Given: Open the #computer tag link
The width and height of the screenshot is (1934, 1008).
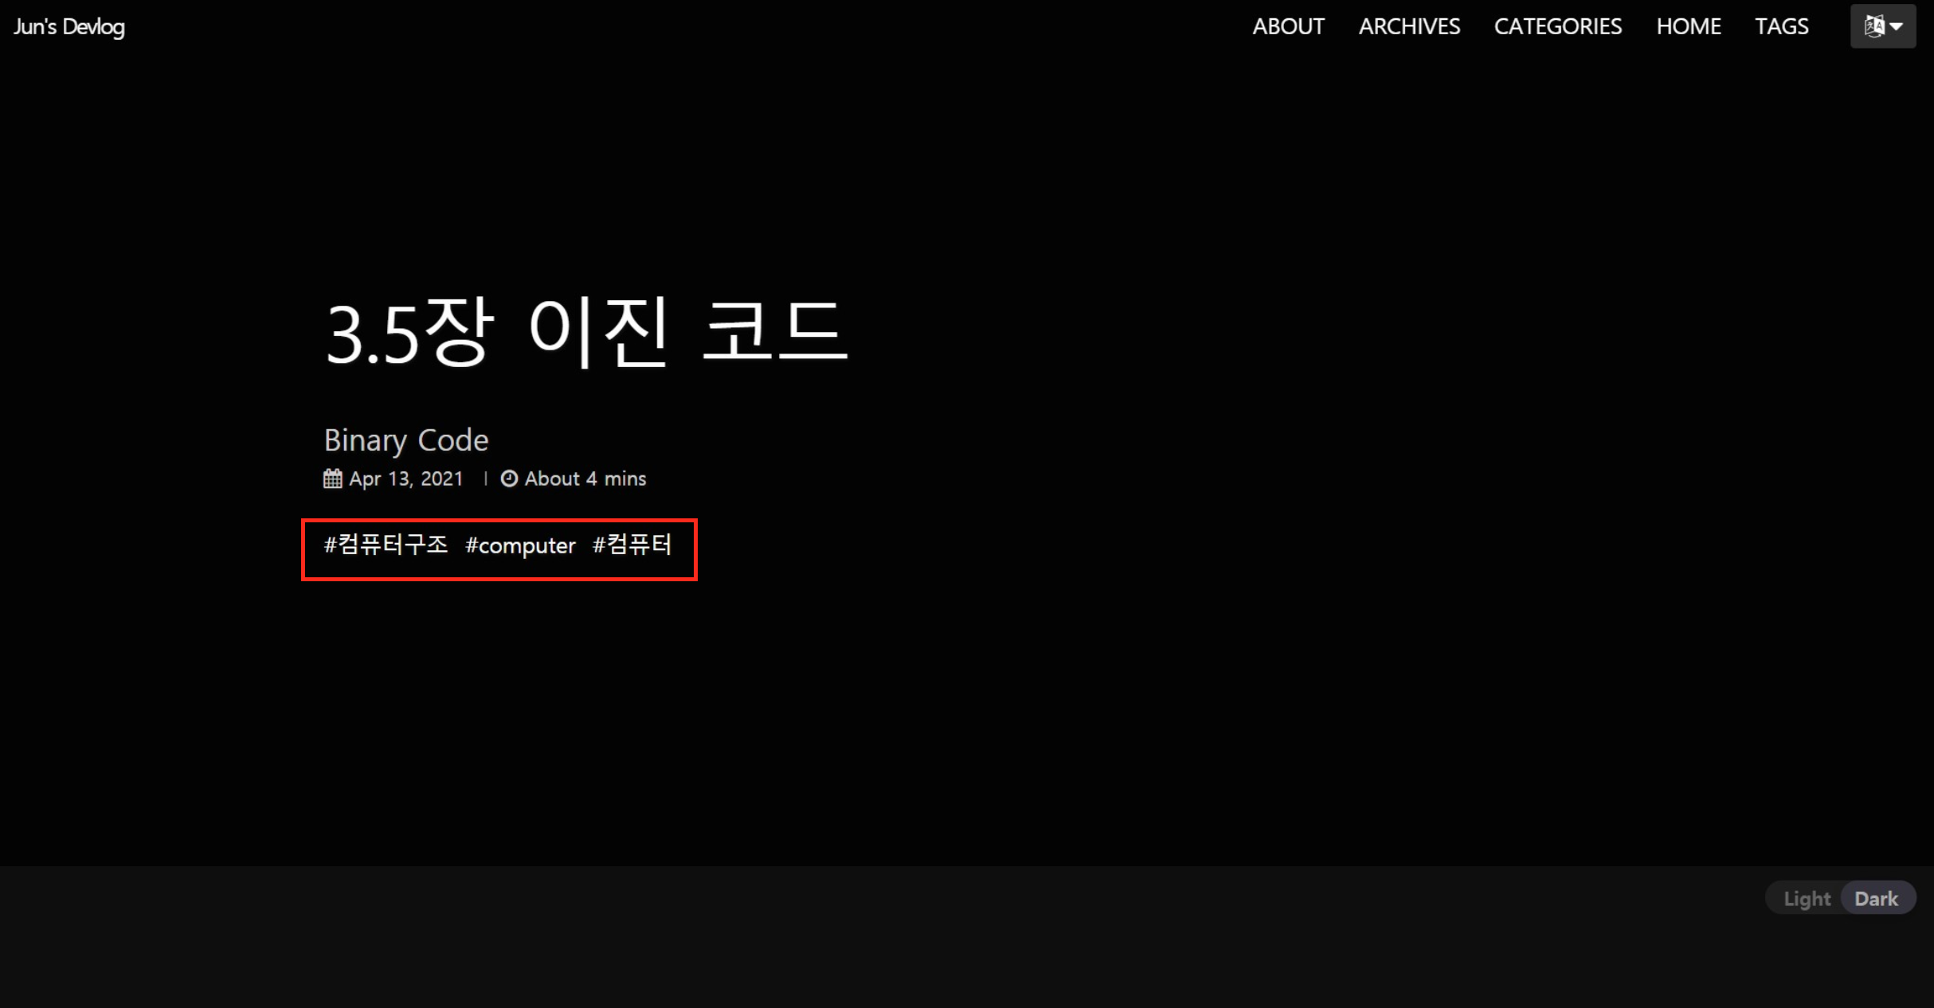Looking at the screenshot, I should (x=520, y=546).
